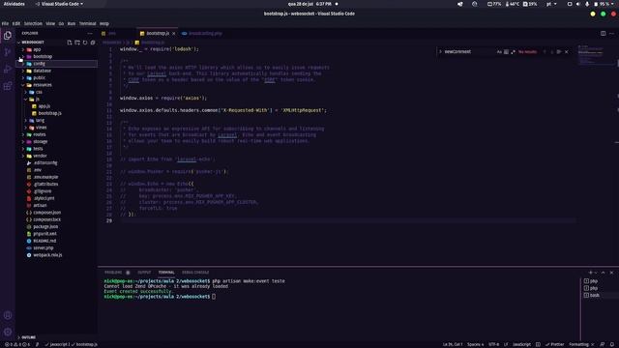Click notifications bell in status bar

click(612, 344)
